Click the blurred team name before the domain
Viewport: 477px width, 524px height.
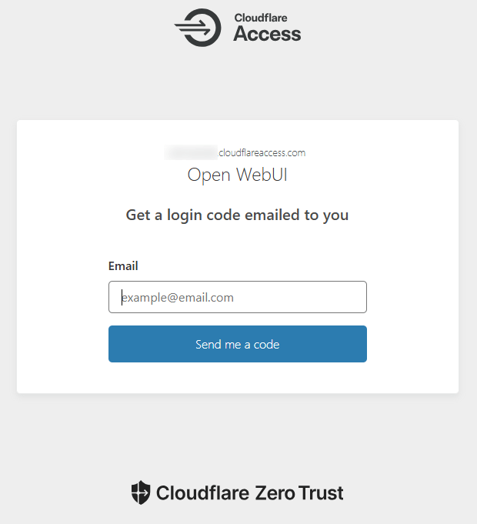tap(191, 152)
